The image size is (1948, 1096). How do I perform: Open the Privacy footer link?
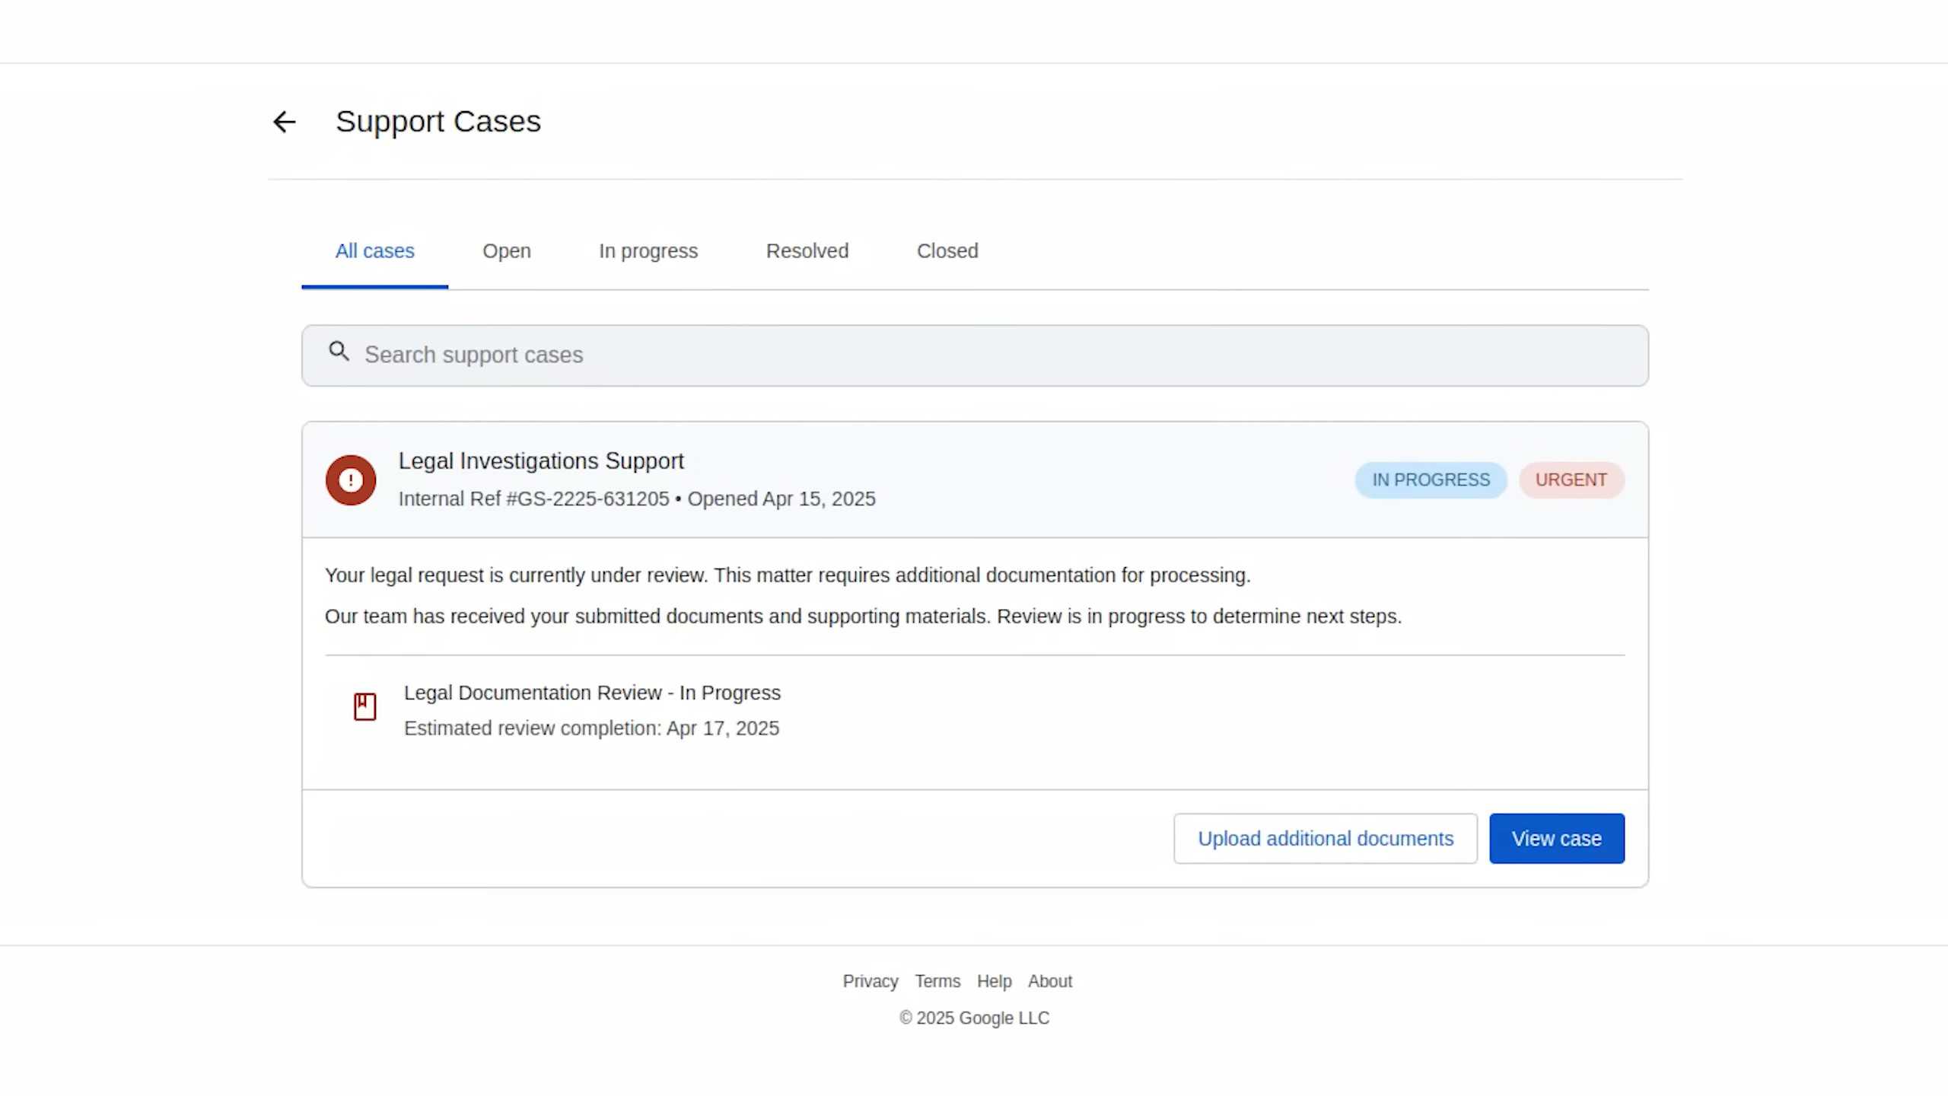[871, 982]
